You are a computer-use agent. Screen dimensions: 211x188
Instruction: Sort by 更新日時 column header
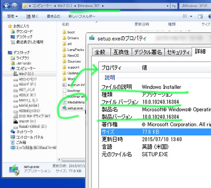coord(142,24)
